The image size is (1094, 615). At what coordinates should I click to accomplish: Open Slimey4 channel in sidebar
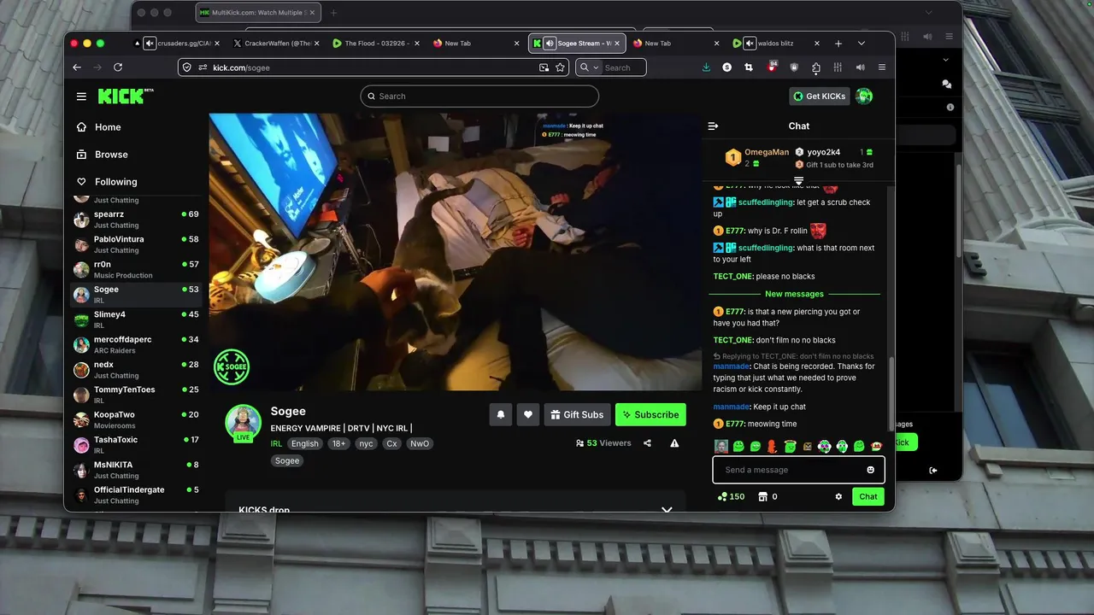coord(136,319)
